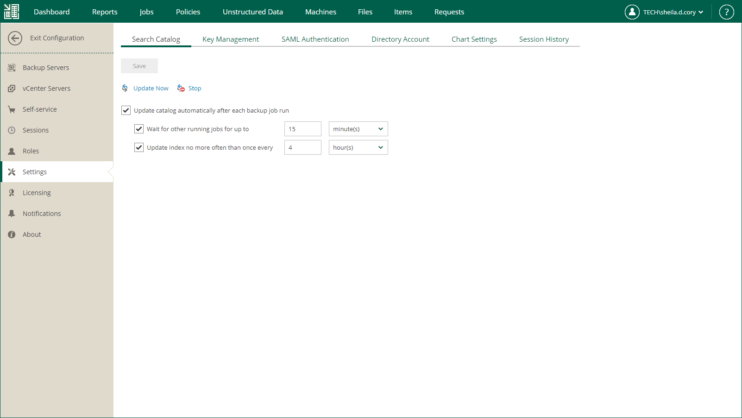This screenshot has width=742, height=418.
Task: Click the Update Now link
Action: click(x=151, y=88)
